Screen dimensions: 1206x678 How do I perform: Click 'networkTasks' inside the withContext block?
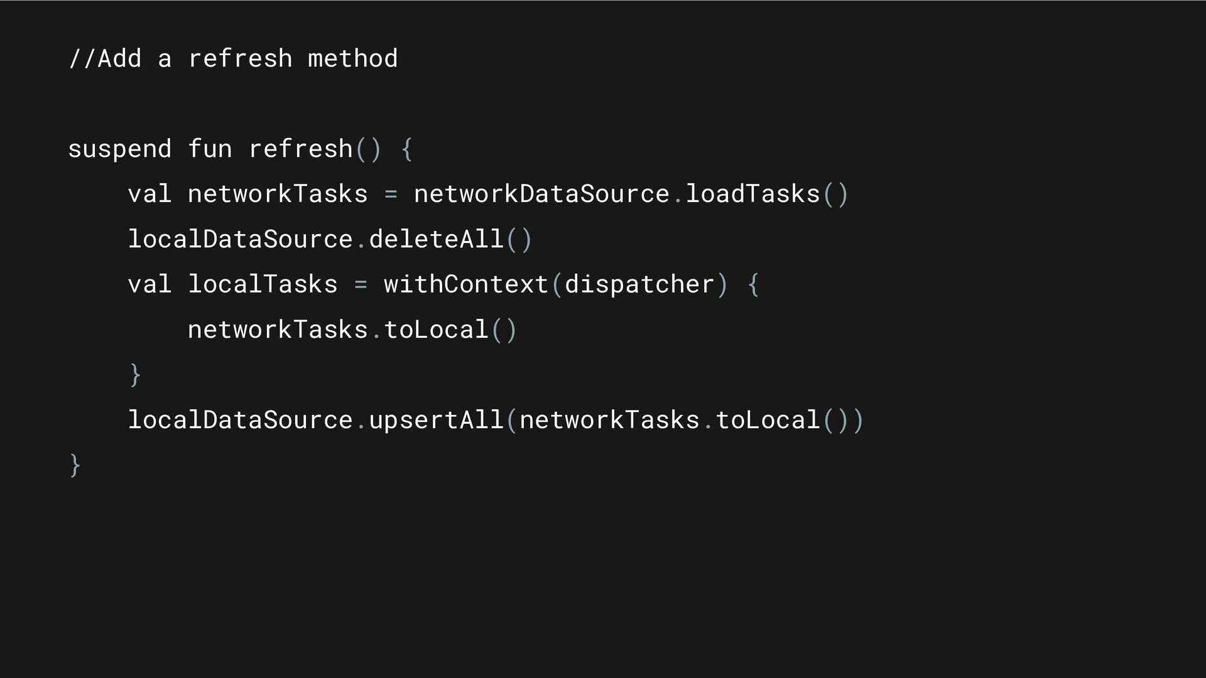[x=278, y=330]
